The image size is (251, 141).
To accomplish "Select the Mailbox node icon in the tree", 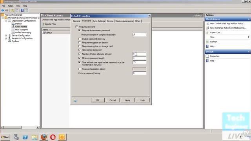I will pos(13,23).
